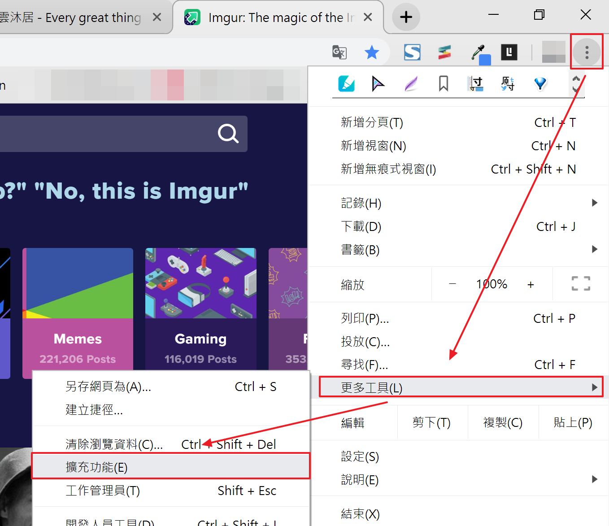Viewport: 609px width, 526px height.
Task: Open a new tab with plus button
Action: [x=406, y=17]
